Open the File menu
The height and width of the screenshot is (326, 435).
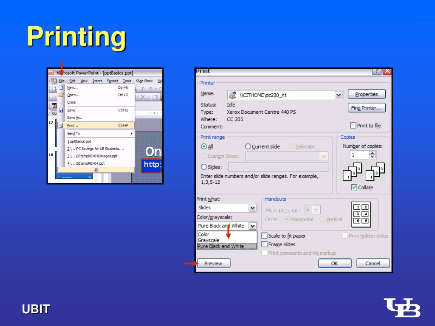tap(62, 81)
